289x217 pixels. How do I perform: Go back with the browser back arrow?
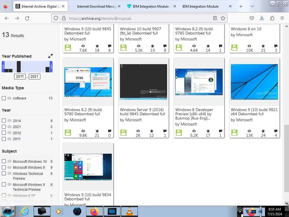tap(7, 18)
